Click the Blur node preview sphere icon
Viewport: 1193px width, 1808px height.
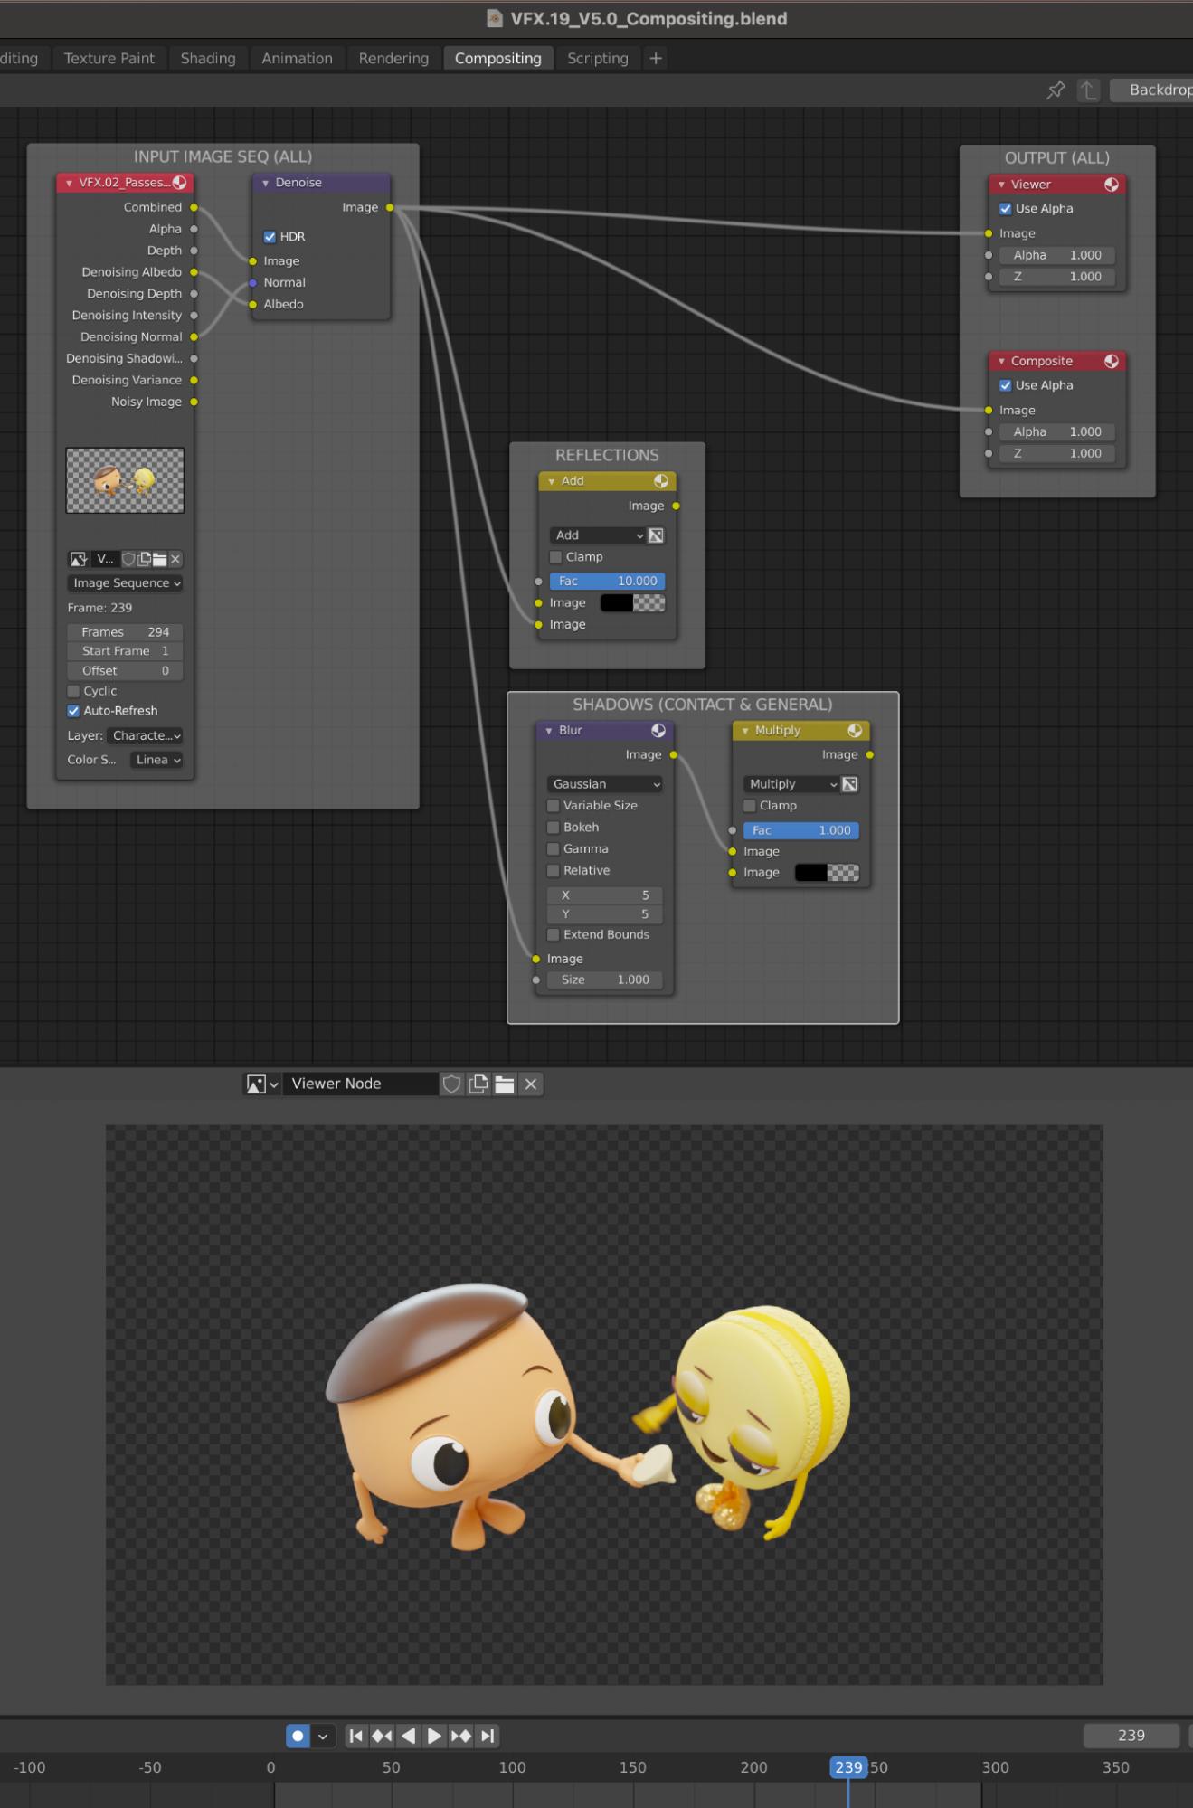coord(658,730)
